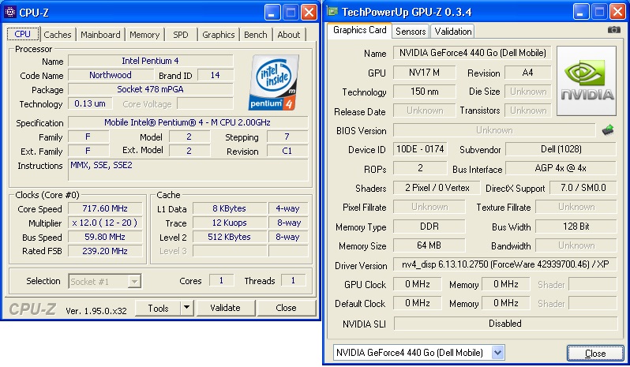Click the NV17 M GPU field

pos(424,73)
